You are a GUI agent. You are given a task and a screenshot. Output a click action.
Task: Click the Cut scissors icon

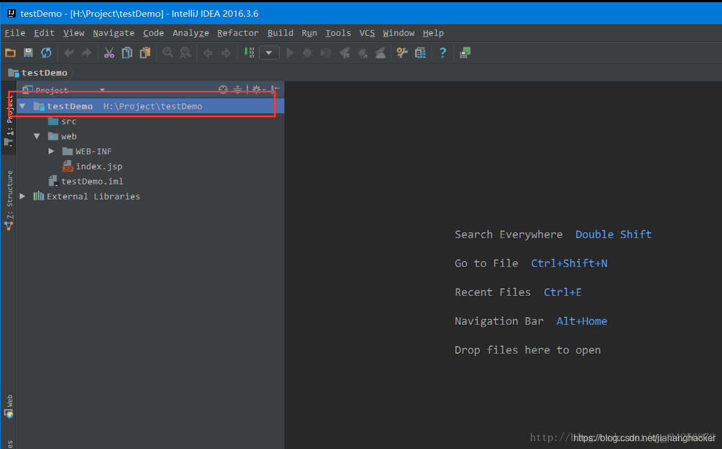tap(109, 53)
